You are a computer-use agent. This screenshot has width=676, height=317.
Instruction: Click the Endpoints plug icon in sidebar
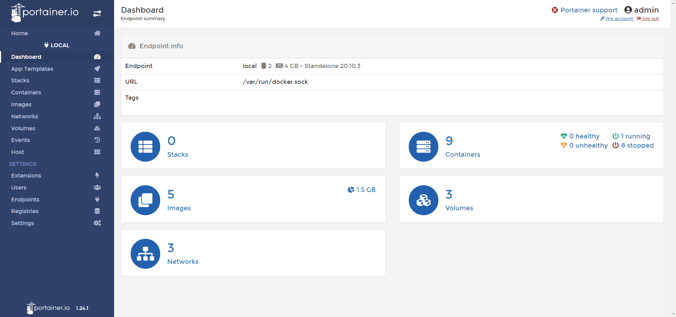97,199
